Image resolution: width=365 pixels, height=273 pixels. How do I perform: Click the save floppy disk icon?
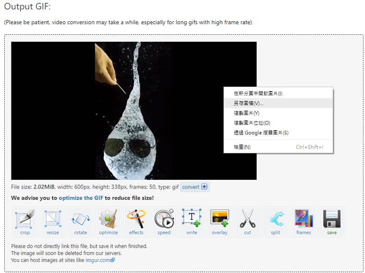coord(332,221)
